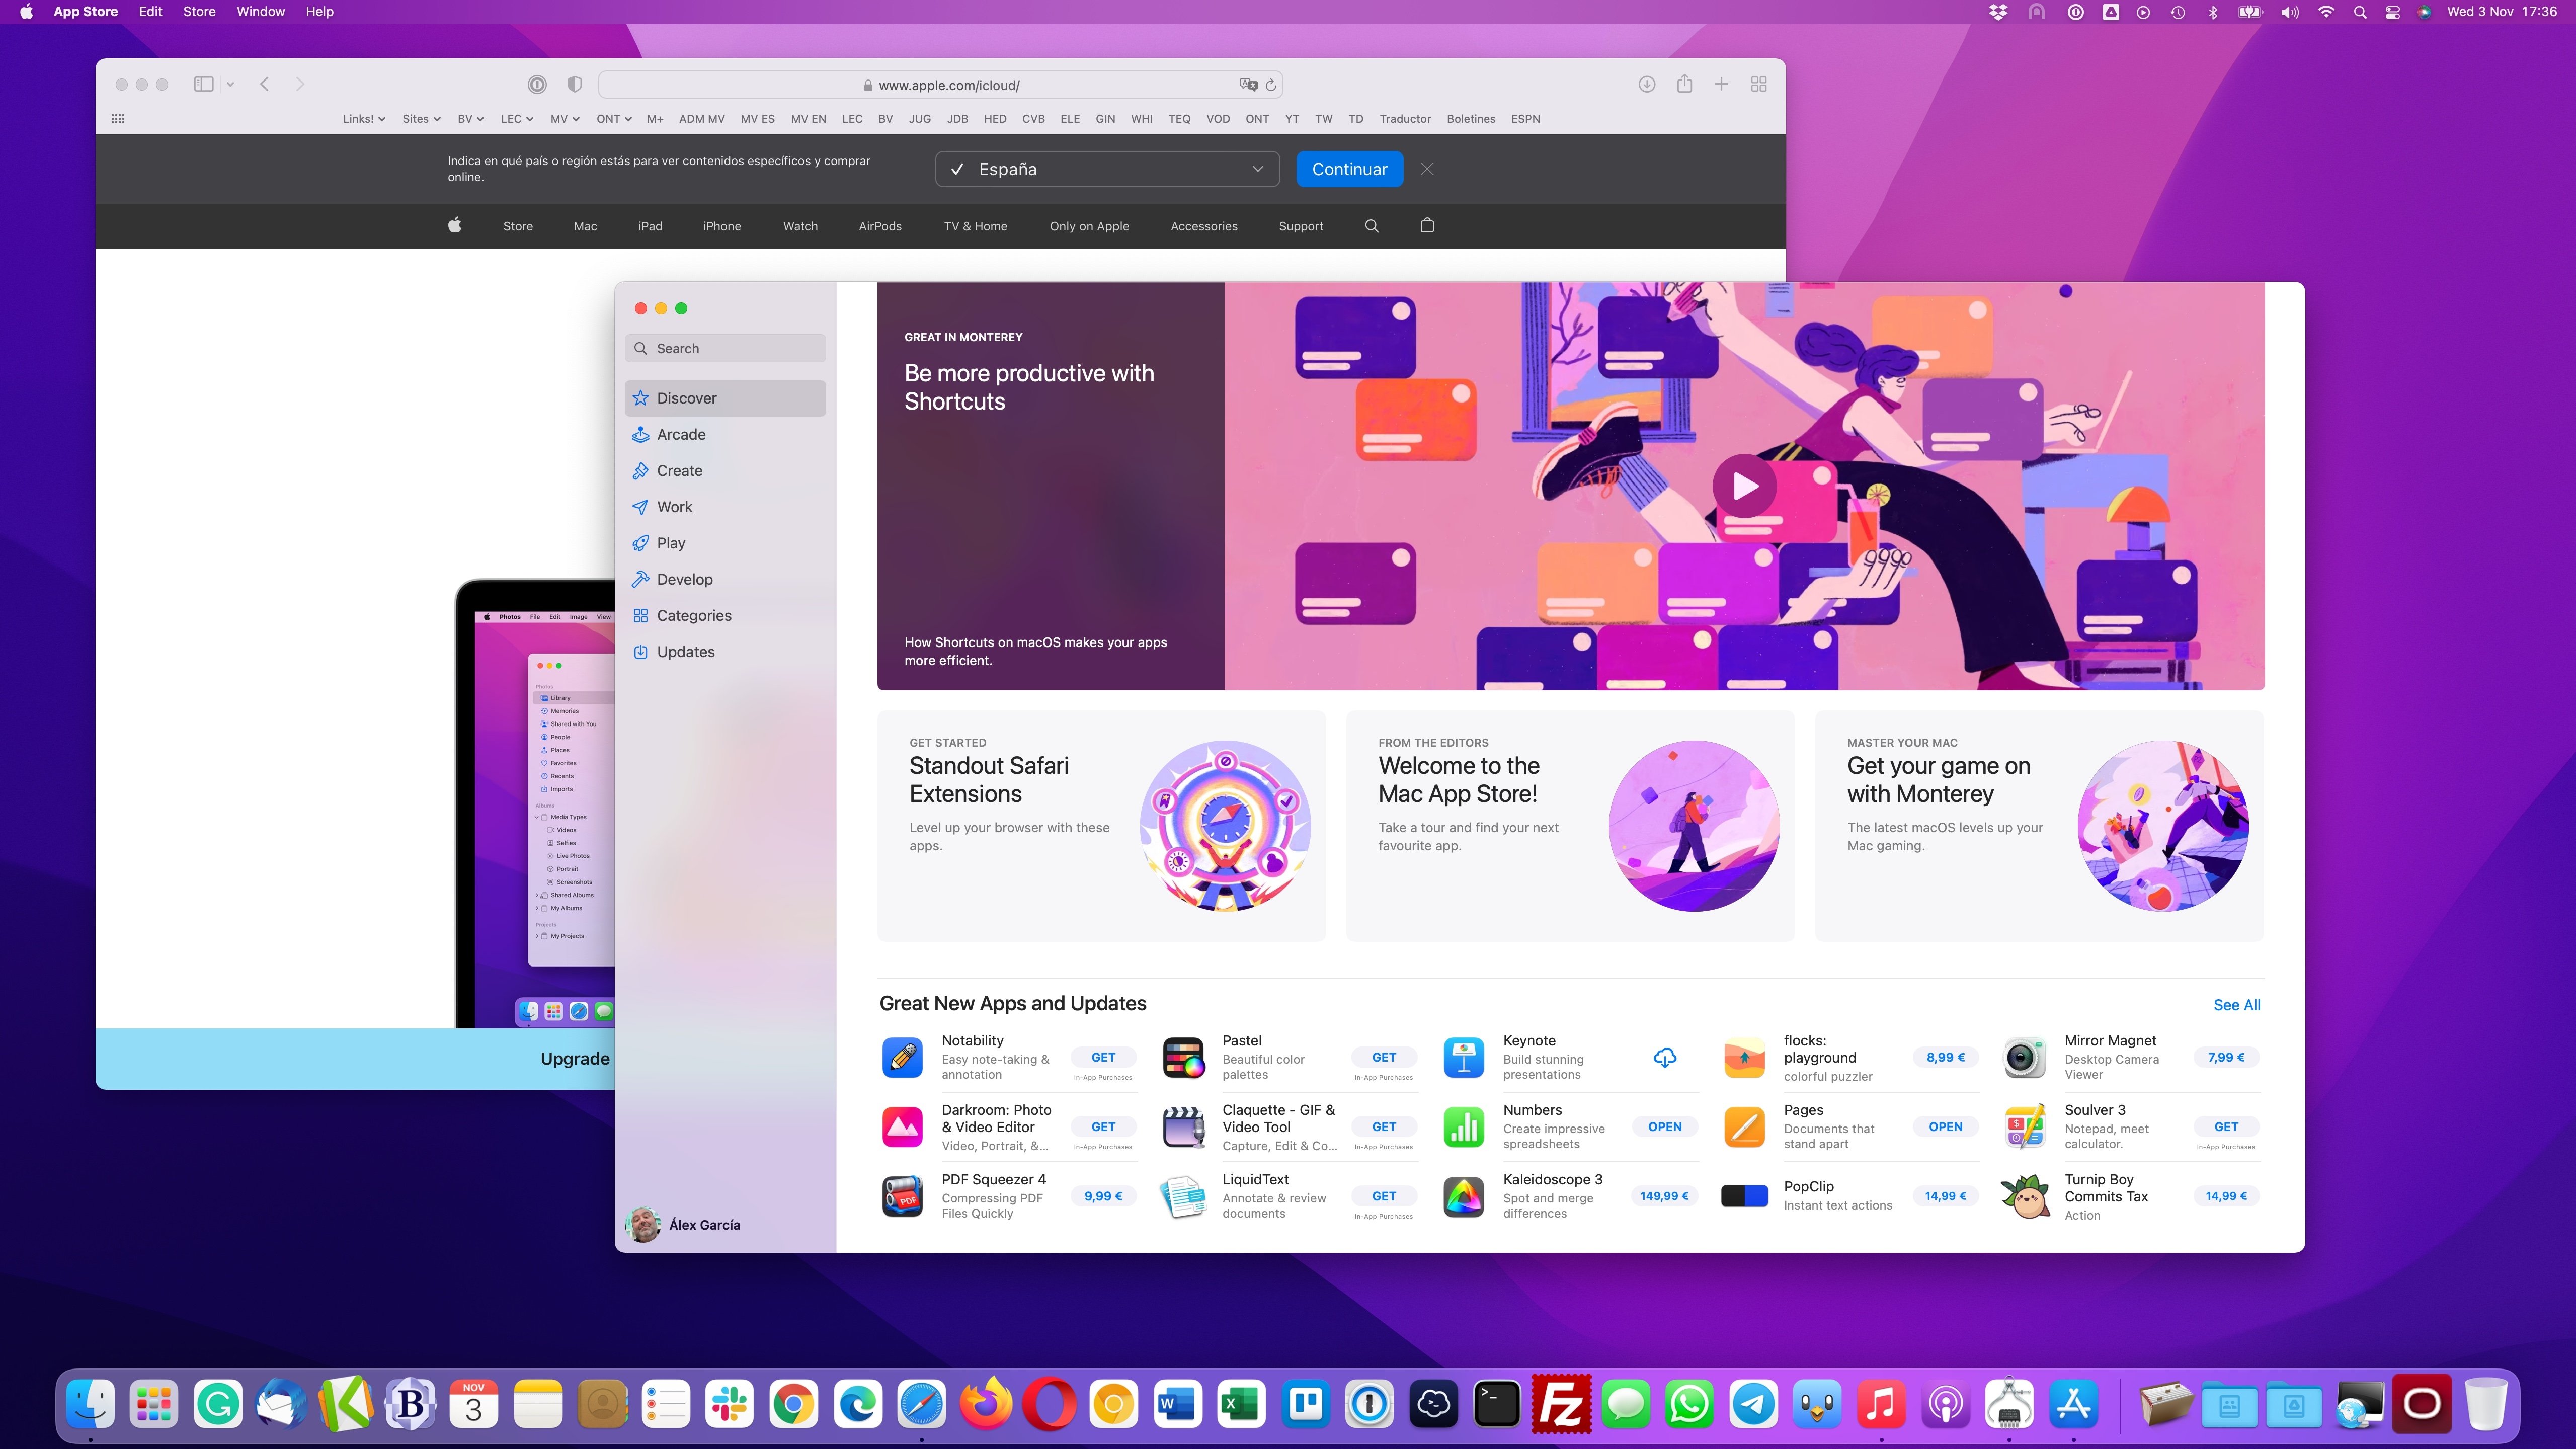Open the Standout Safari Extensions story card

[x=1101, y=826]
